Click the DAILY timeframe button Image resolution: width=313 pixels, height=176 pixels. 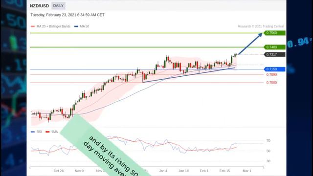[x=58, y=6]
